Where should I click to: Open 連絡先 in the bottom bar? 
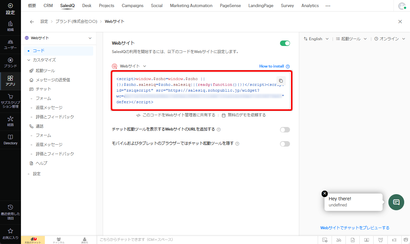tap(85, 240)
